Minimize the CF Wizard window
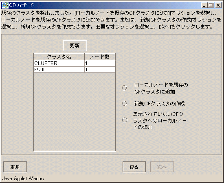 pos(204,5)
